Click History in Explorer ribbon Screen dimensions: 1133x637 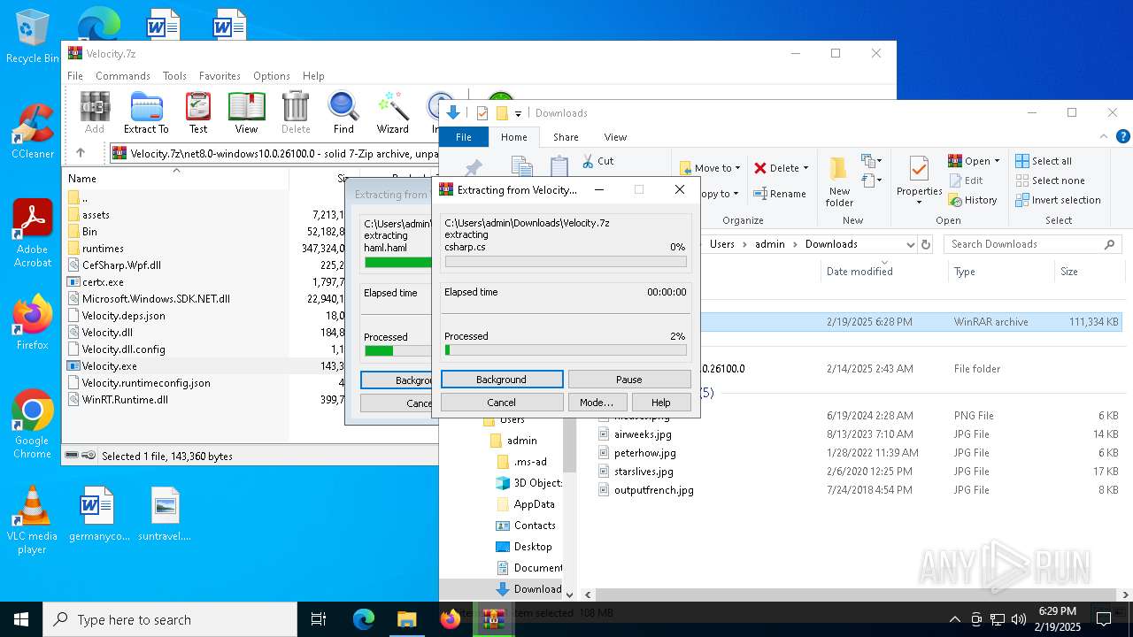973,200
